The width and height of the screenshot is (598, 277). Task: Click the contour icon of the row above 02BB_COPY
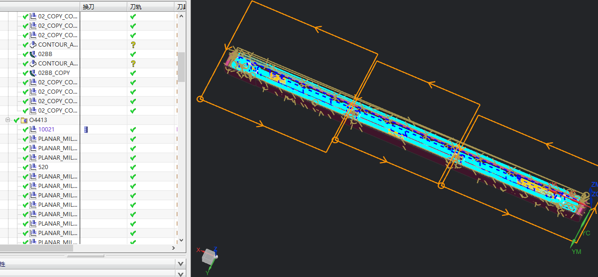click(x=33, y=64)
